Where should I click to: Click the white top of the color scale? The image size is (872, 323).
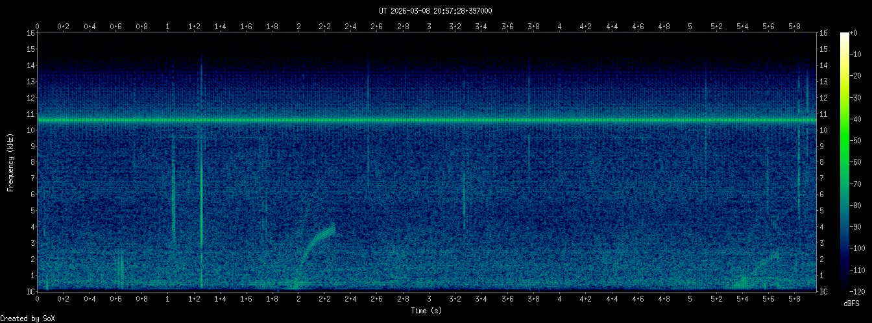coord(844,35)
